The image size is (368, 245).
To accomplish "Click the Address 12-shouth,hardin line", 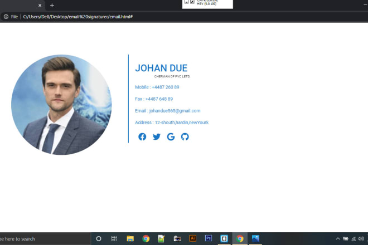I will pyautogui.click(x=172, y=122).
